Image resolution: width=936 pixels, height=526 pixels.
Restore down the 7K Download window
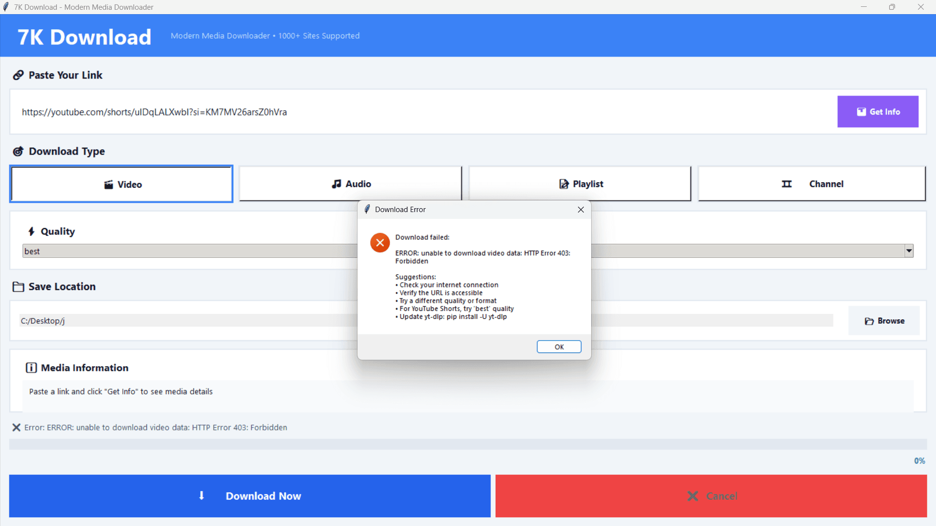point(892,7)
